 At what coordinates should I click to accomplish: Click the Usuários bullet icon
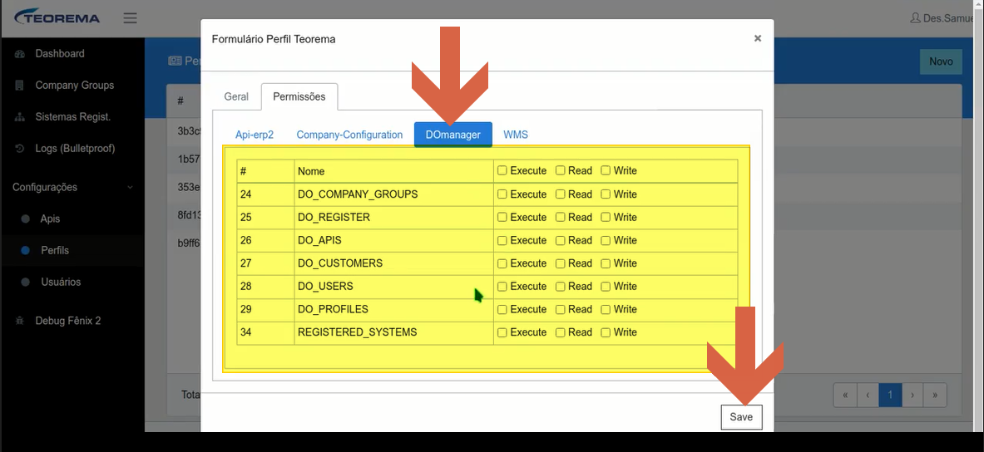[25, 282]
